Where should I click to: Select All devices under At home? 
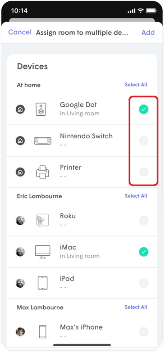[x=136, y=85]
